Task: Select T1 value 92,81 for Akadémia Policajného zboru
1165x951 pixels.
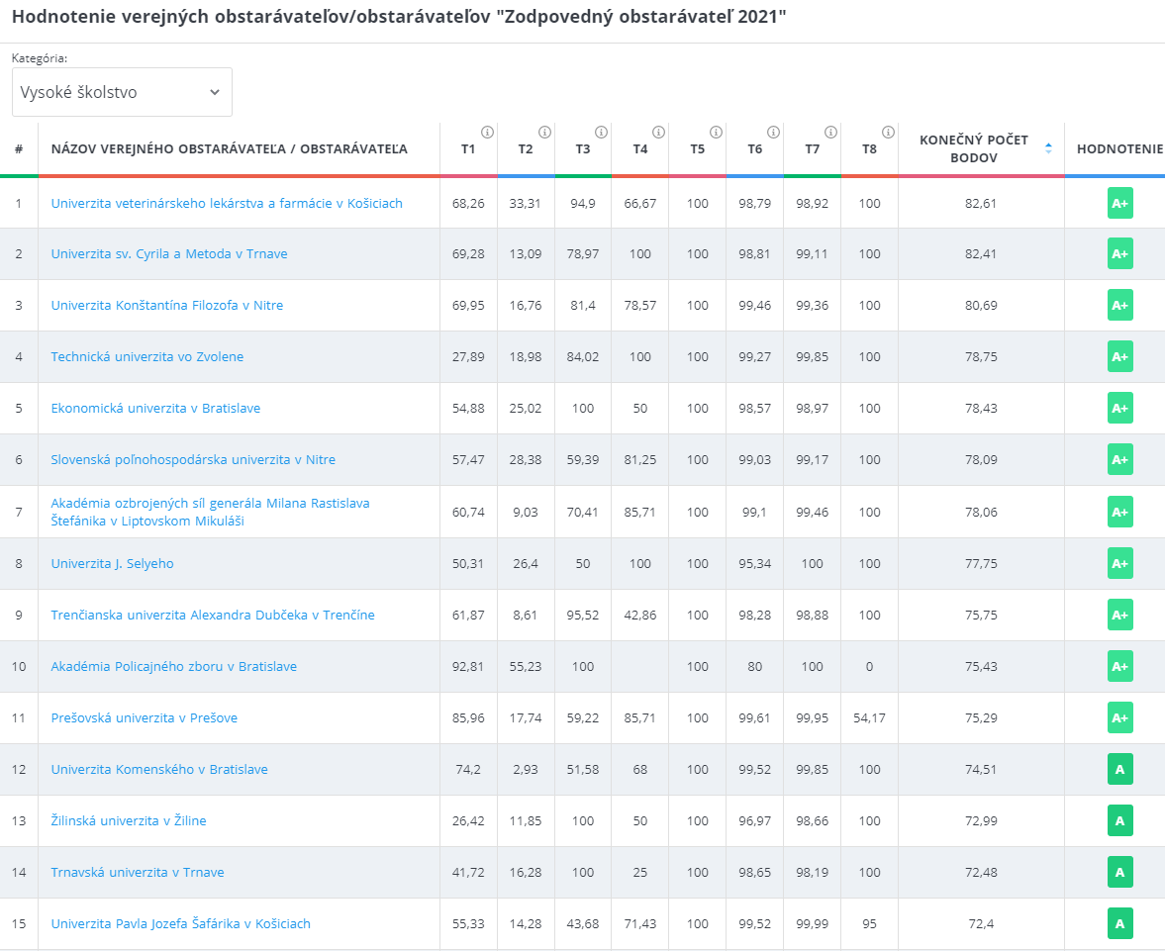Action: point(468,666)
